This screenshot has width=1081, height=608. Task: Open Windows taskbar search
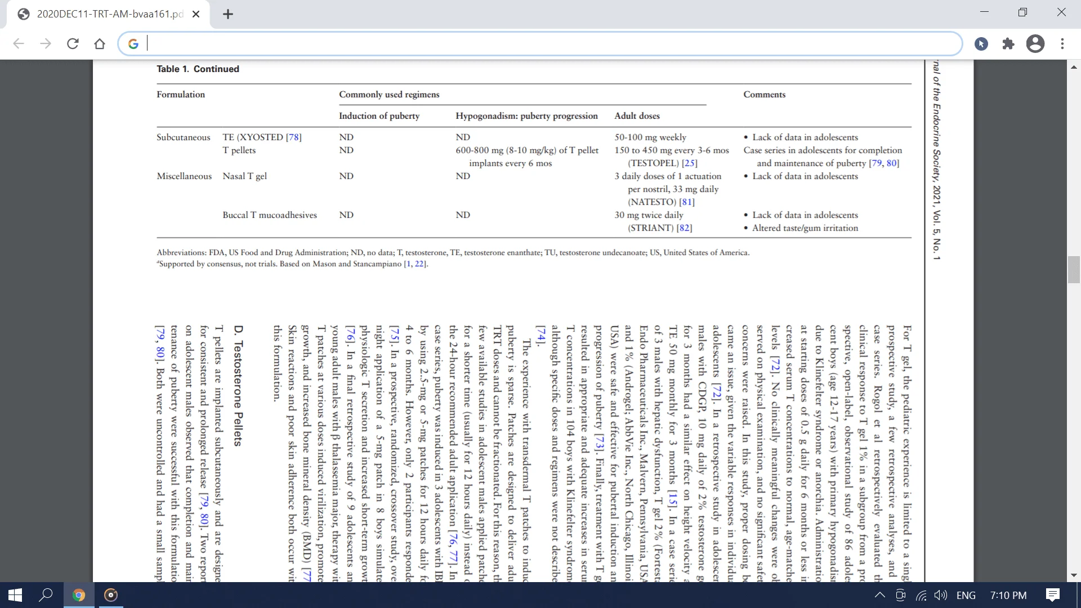46,595
